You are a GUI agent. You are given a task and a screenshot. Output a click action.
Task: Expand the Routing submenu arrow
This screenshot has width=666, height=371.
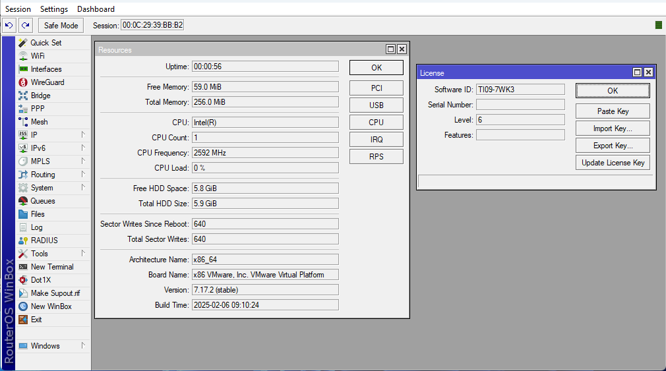(x=83, y=174)
